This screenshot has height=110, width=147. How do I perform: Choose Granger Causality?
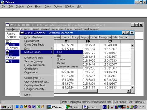coord(37,89)
